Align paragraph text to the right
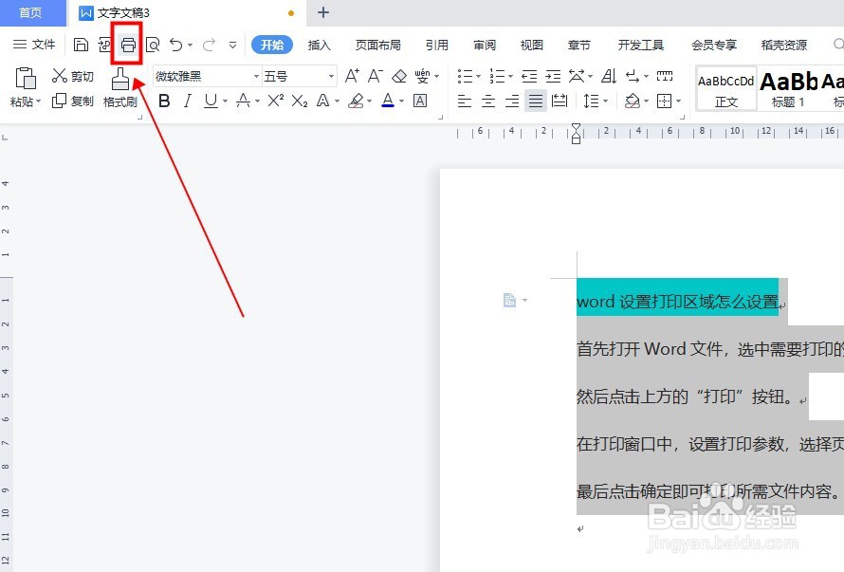The width and height of the screenshot is (844, 572). tap(512, 101)
